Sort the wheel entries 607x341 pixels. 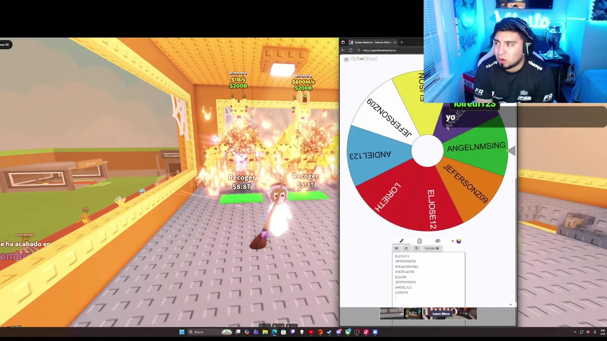pyautogui.click(x=406, y=248)
